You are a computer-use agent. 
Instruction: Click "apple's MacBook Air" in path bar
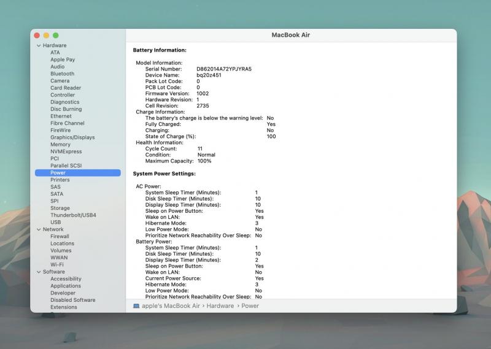[171, 306]
